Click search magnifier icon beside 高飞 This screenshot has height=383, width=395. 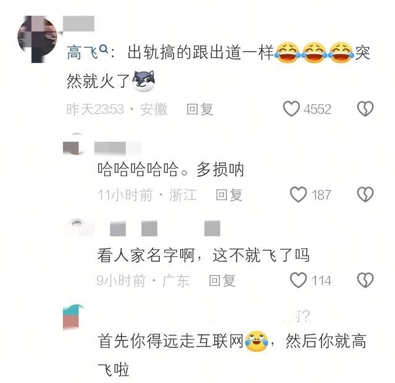(104, 48)
